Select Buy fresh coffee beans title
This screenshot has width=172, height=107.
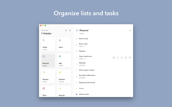click(x=87, y=75)
